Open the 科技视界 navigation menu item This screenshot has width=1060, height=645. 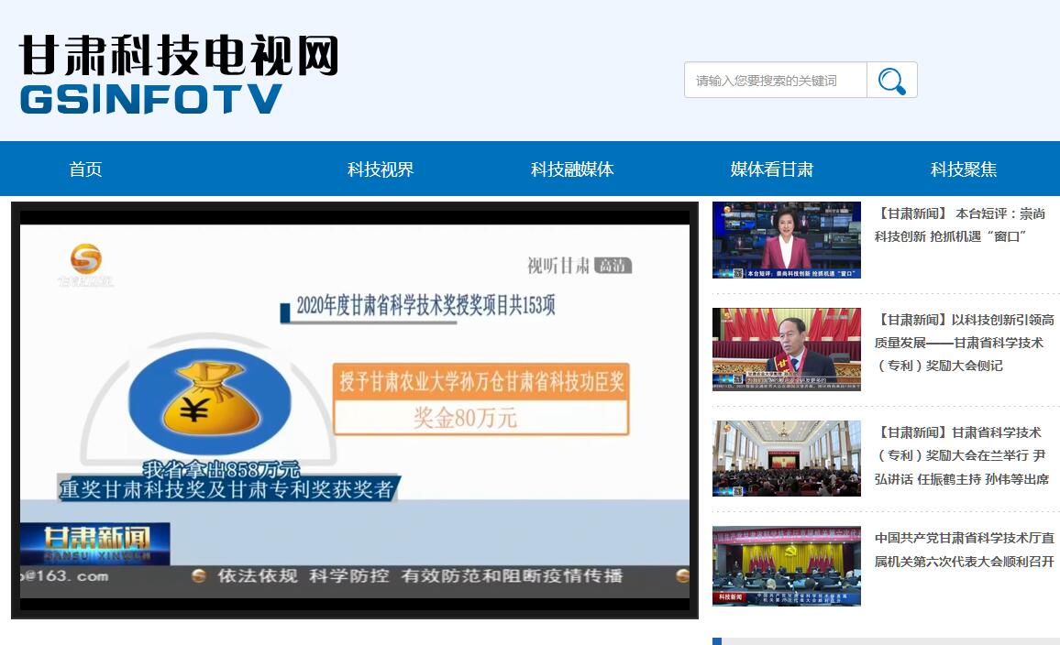[381, 169]
